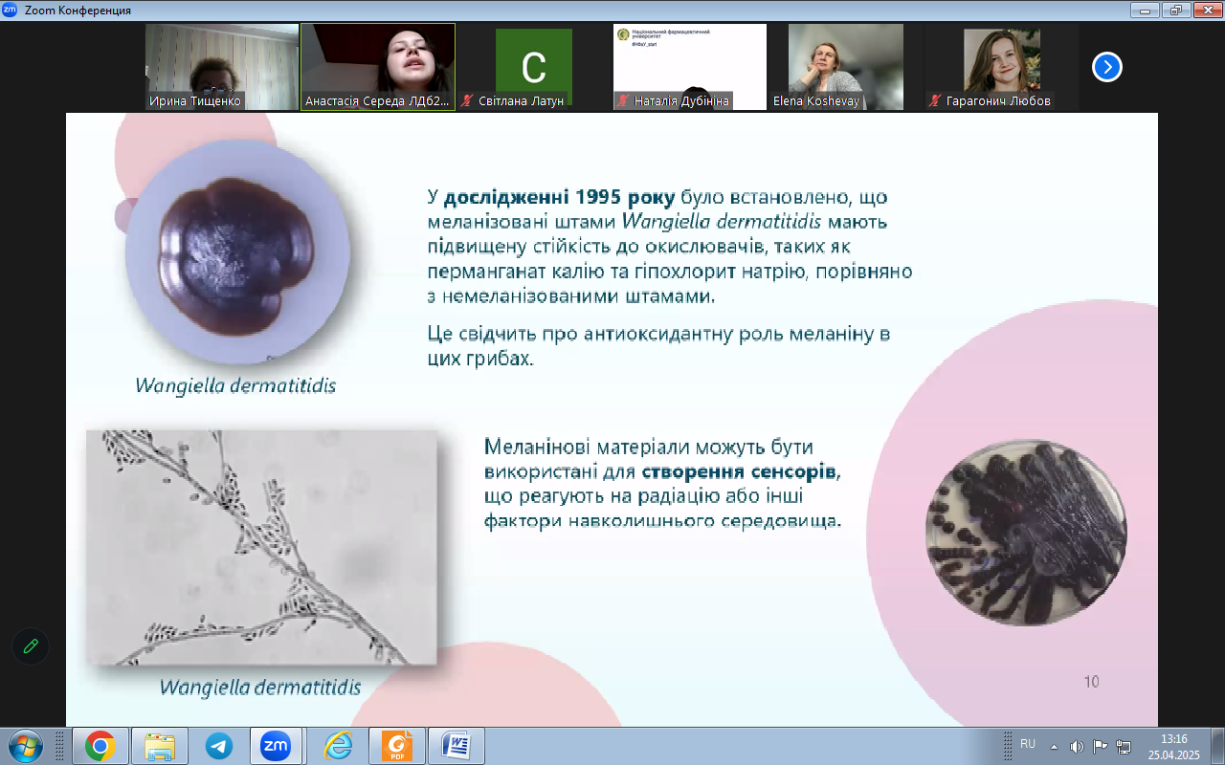The image size is (1225, 765).
Task: Minimize the Zoom window
Action: coord(1145,10)
